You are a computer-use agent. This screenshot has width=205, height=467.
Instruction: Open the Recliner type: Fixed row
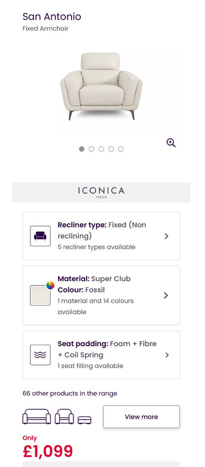coord(101,236)
